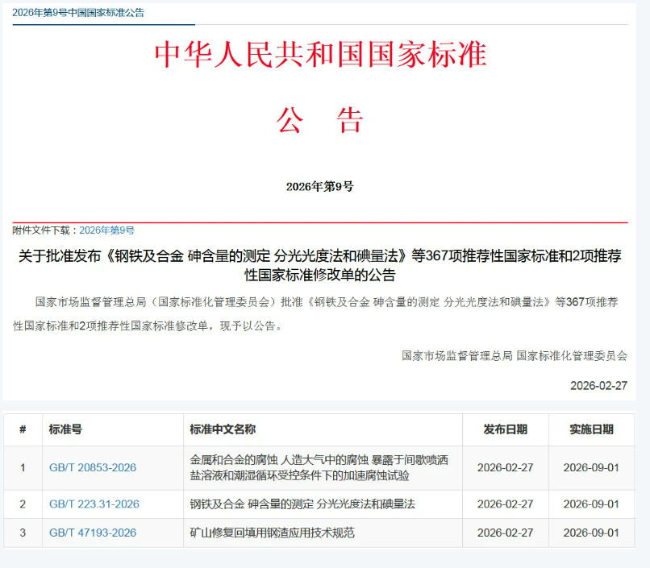
Task: Open standard GB/T 223.31-2026 link
Action: [x=94, y=504]
